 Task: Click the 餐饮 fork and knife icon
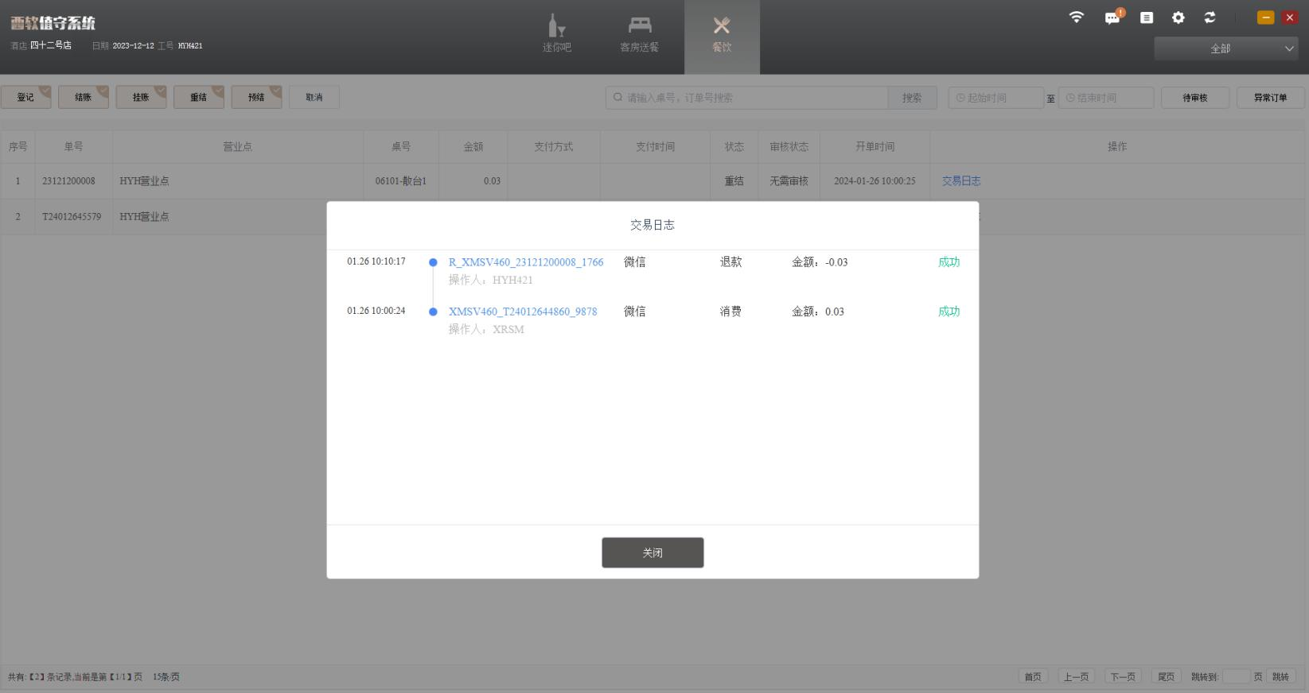(722, 26)
